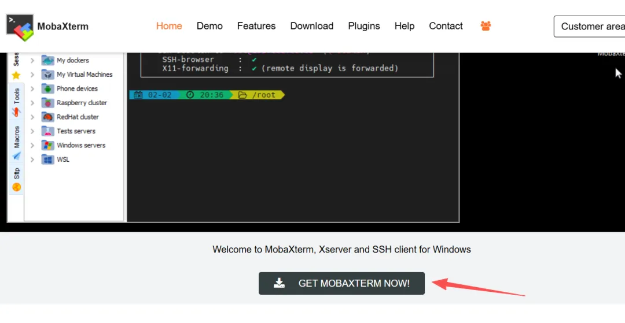Open the Plugins menu item

(x=364, y=26)
